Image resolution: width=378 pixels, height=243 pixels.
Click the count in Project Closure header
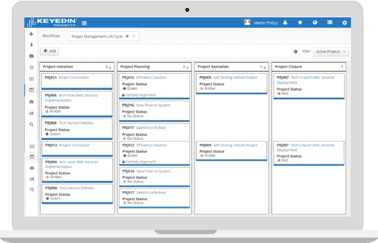pyautogui.click(x=342, y=67)
